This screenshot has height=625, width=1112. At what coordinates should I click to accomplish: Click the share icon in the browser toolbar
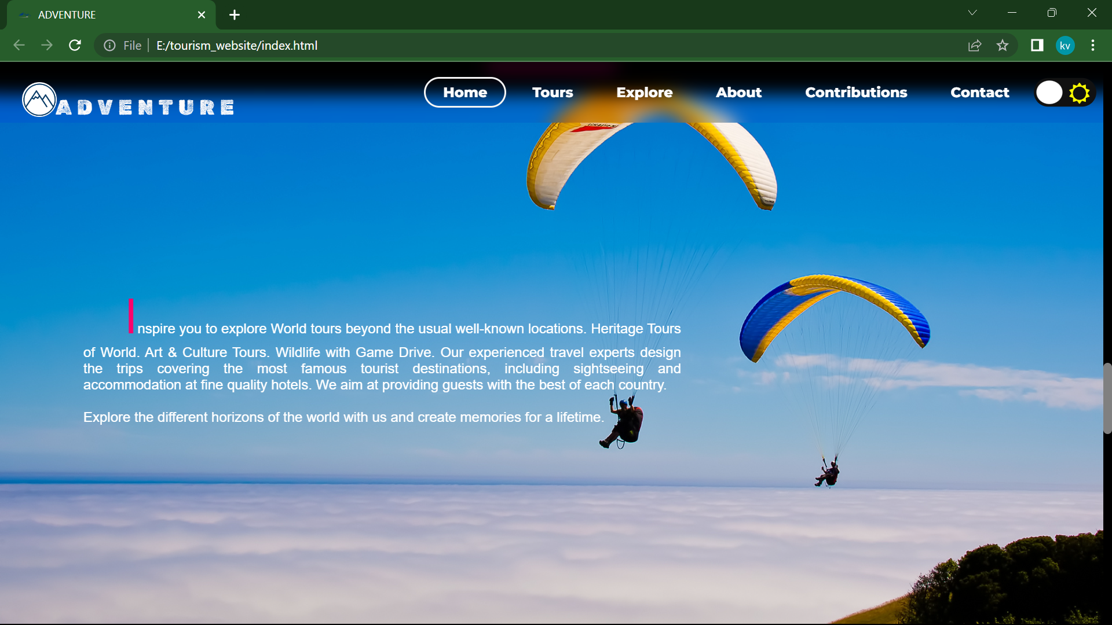tap(975, 45)
